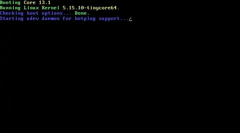Click the green "Done." status text
The height and width of the screenshot is (133, 240).
[82, 13]
